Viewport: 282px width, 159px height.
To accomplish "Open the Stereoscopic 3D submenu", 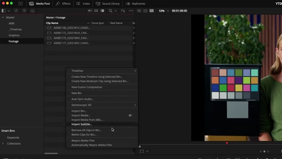I will tap(102, 105).
